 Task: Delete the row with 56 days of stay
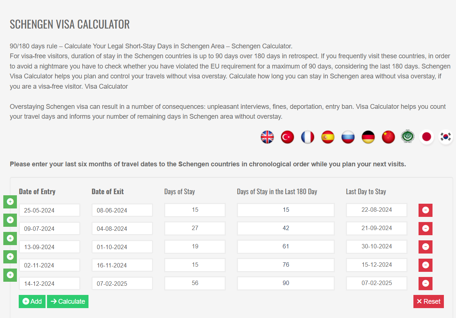426,284
